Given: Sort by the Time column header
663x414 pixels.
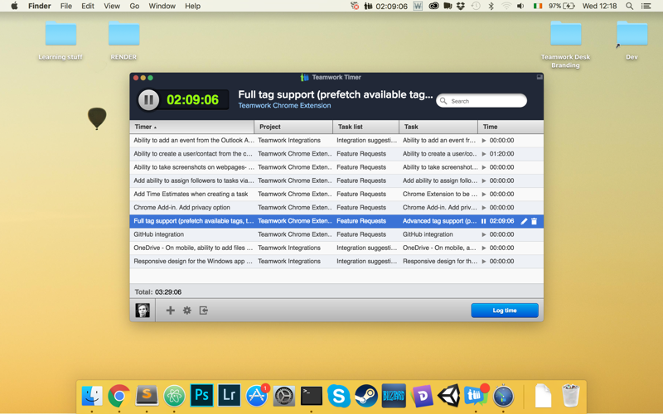Looking at the screenshot, I should [x=511, y=127].
